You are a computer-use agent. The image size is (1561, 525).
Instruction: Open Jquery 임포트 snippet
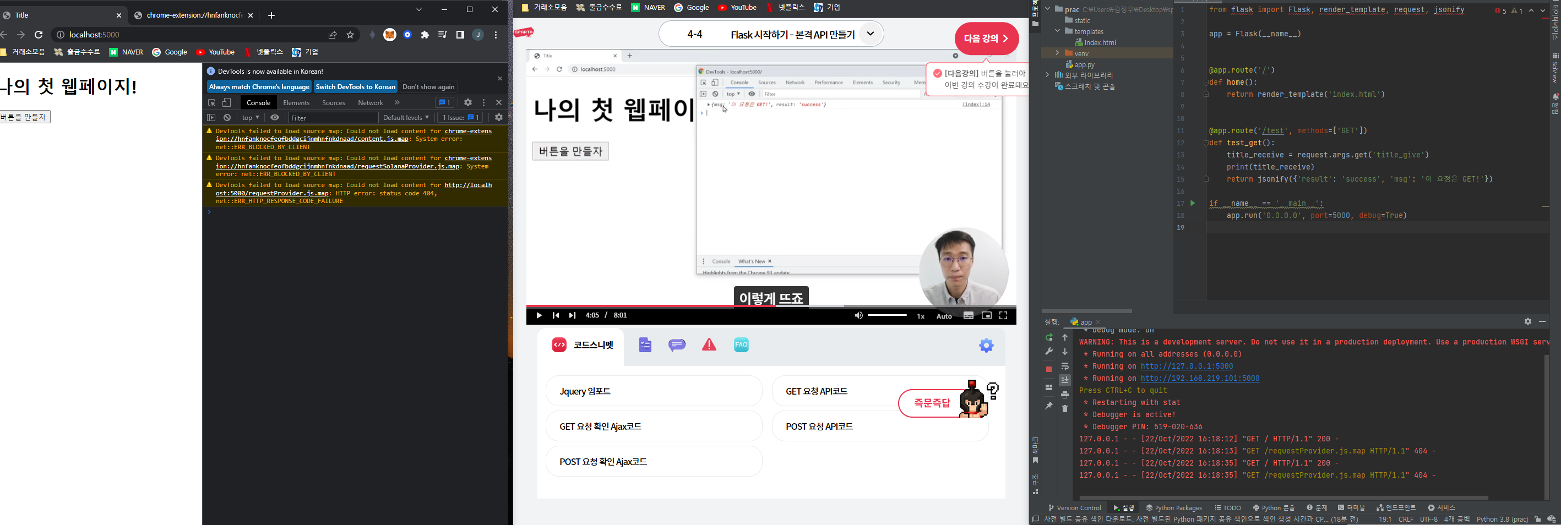[x=654, y=391]
